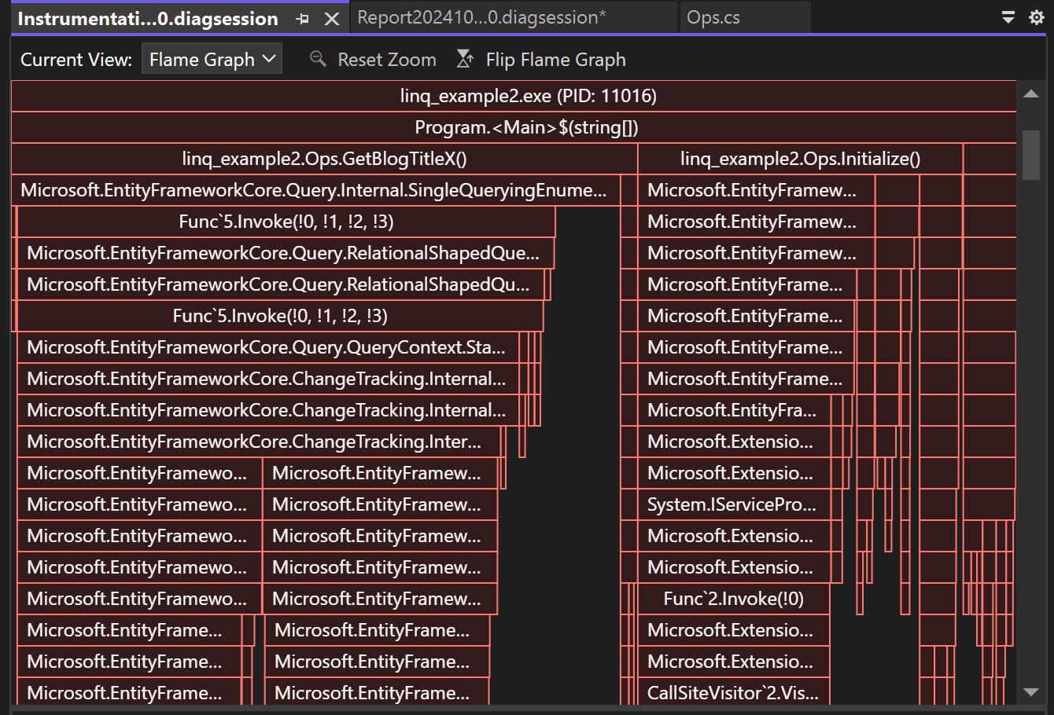Close the Instrumentation diagsession tab
The width and height of the screenshot is (1054, 715).
point(330,18)
